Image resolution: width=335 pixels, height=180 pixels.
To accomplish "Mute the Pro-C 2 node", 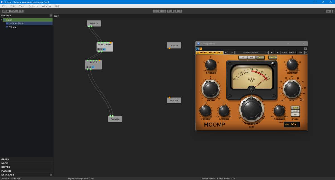I will coord(90,67).
